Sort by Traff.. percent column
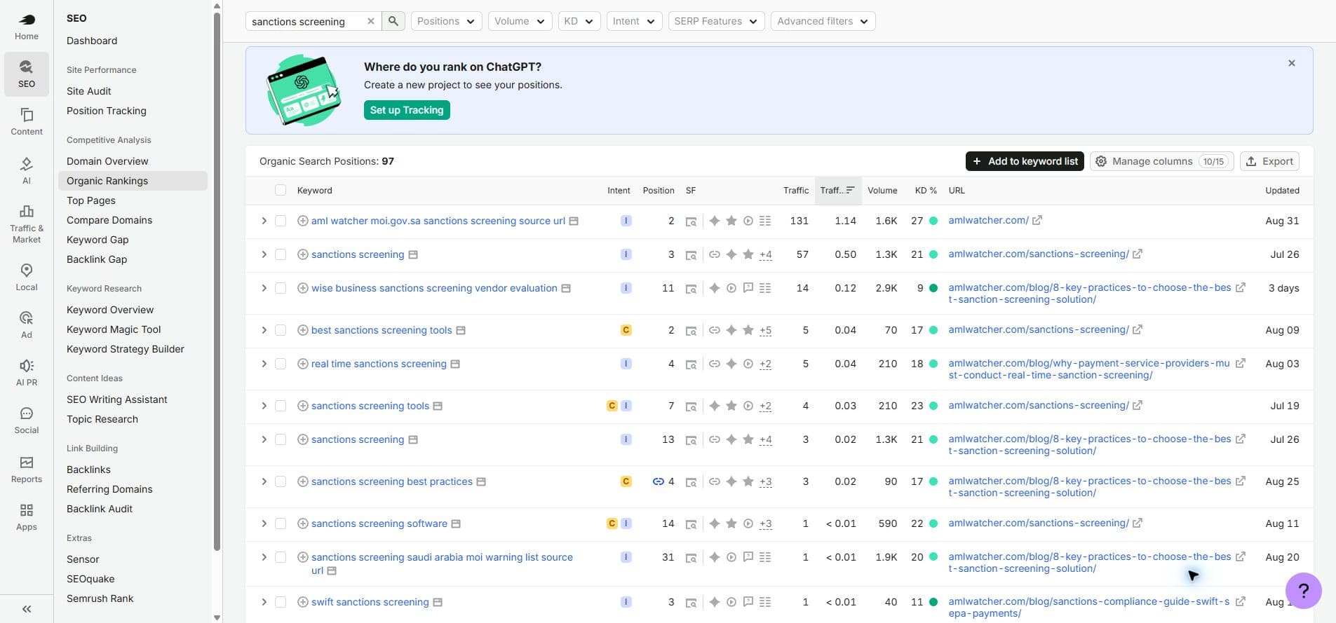 [837, 190]
